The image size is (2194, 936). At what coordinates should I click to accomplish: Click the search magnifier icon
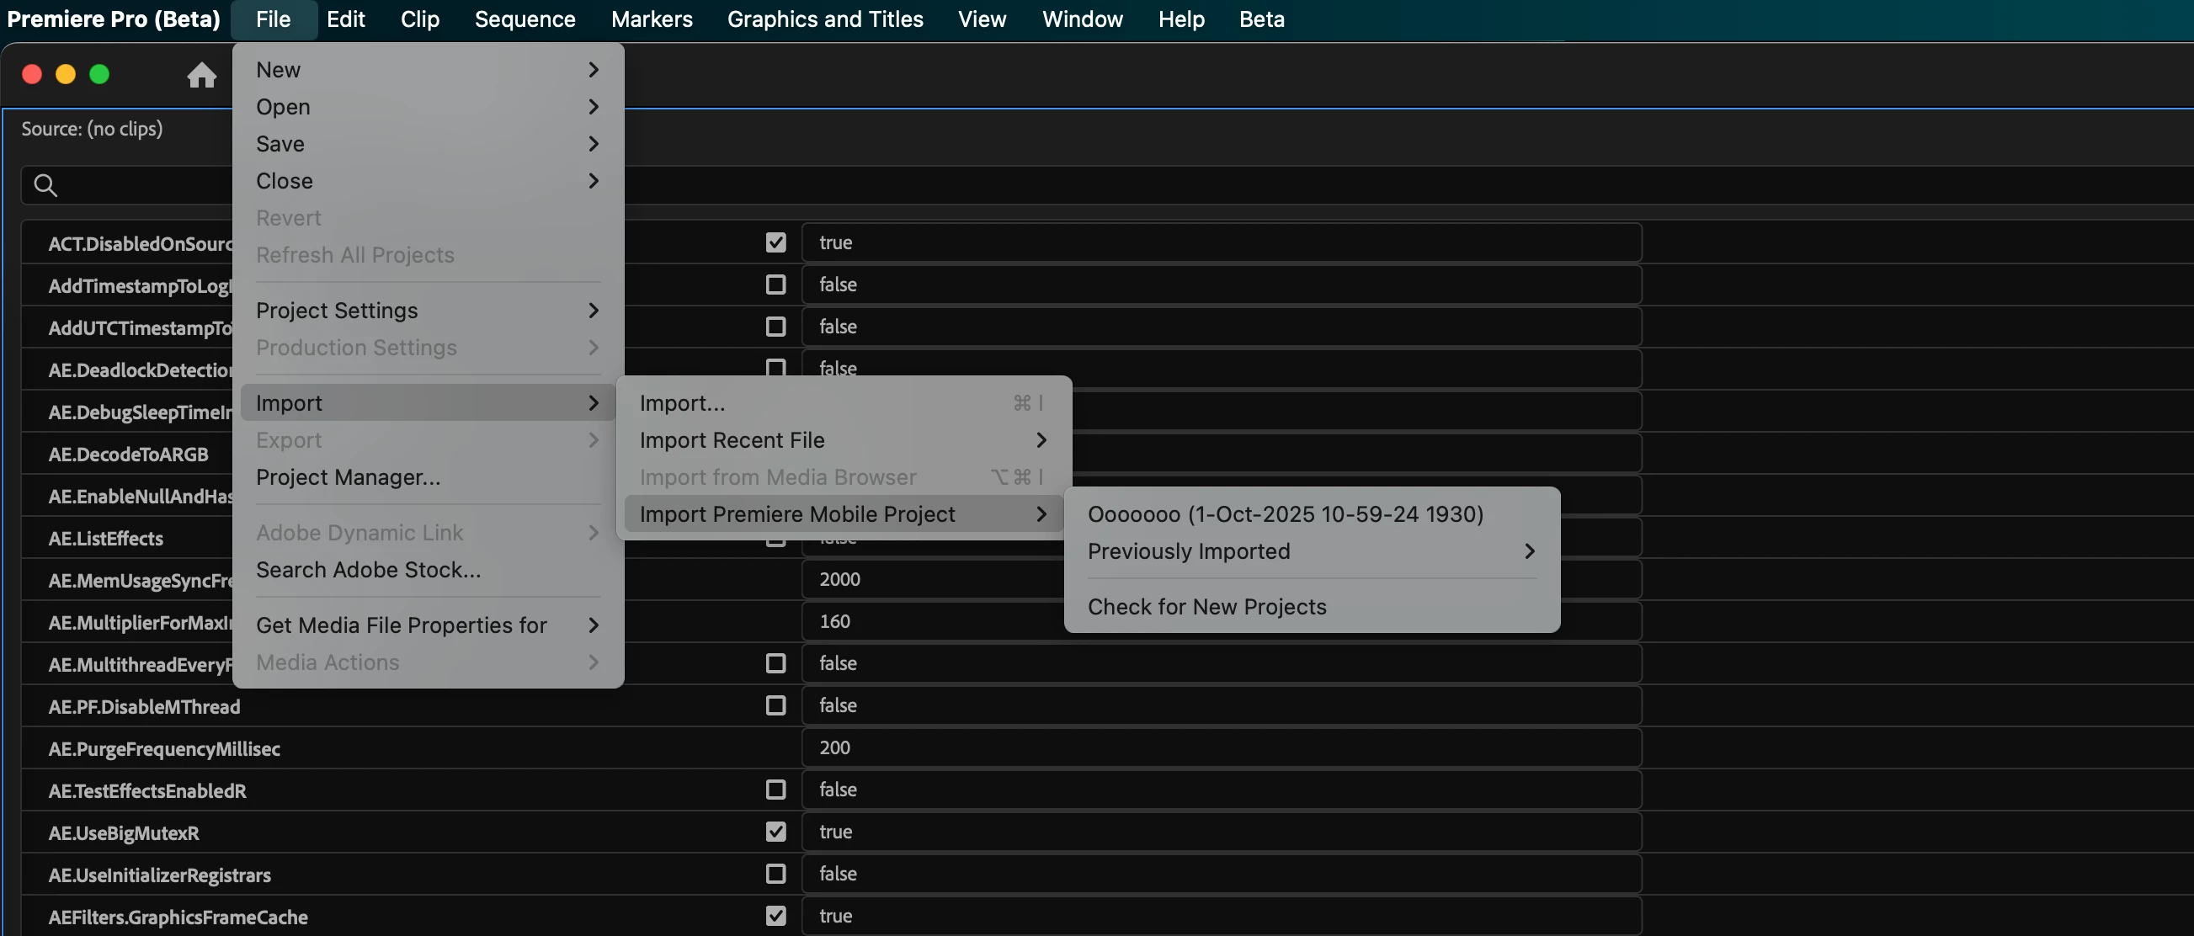(x=45, y=185)
